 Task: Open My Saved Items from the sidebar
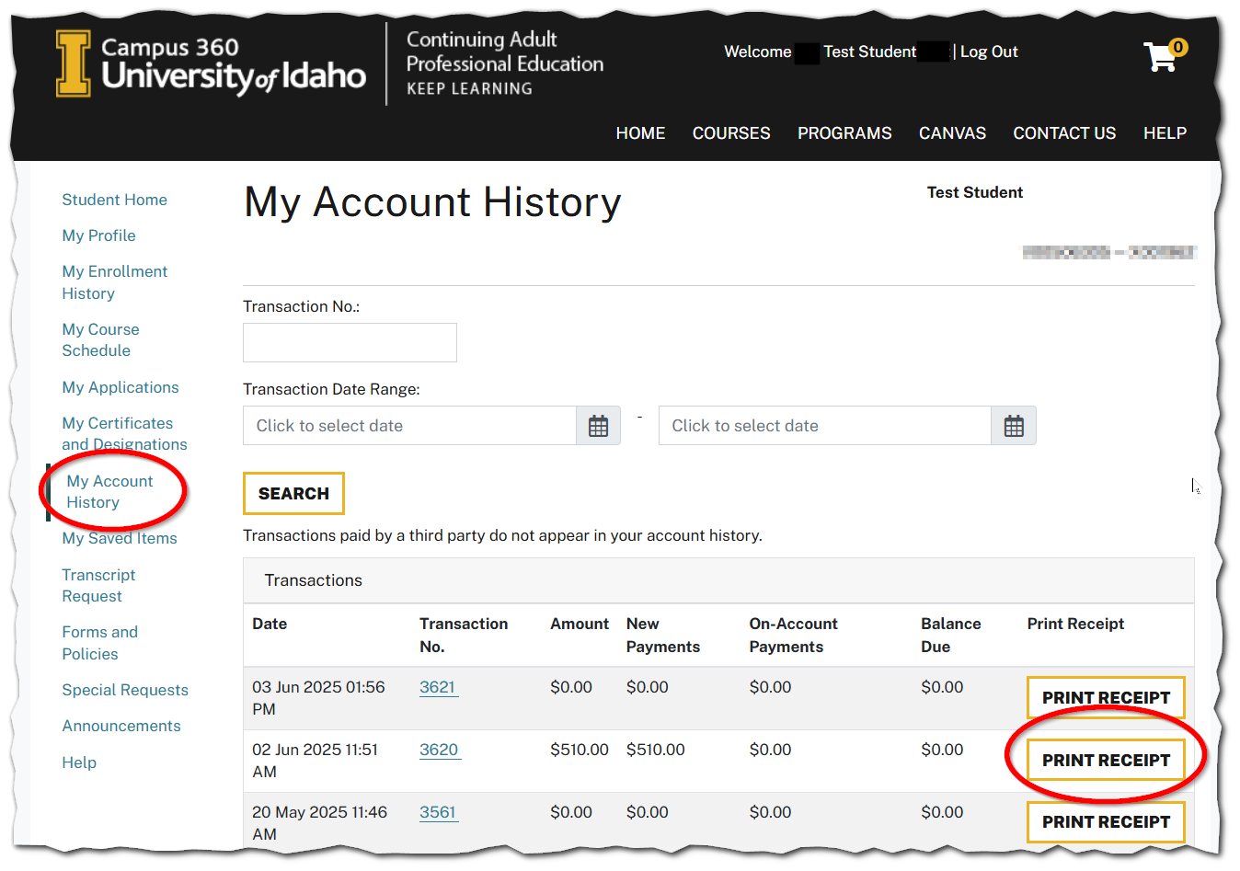pos(119,538)
